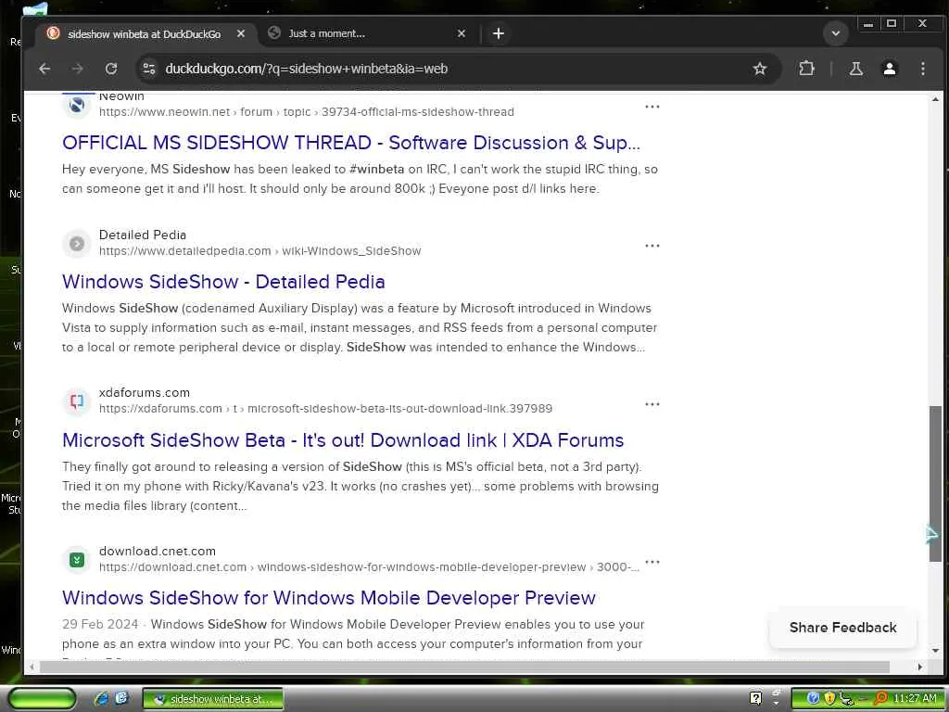Click the blue help tray icon
This screenshot has width=949, height=712.
click(814, 699)
